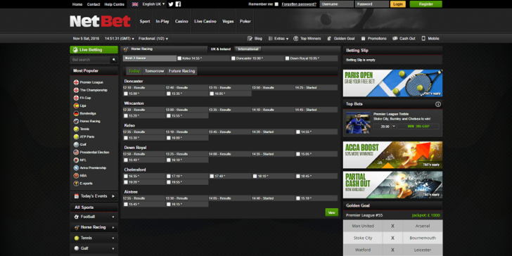Click the Golden Goal icon
This screenshot has height=256, width=512.
[329, 39]
